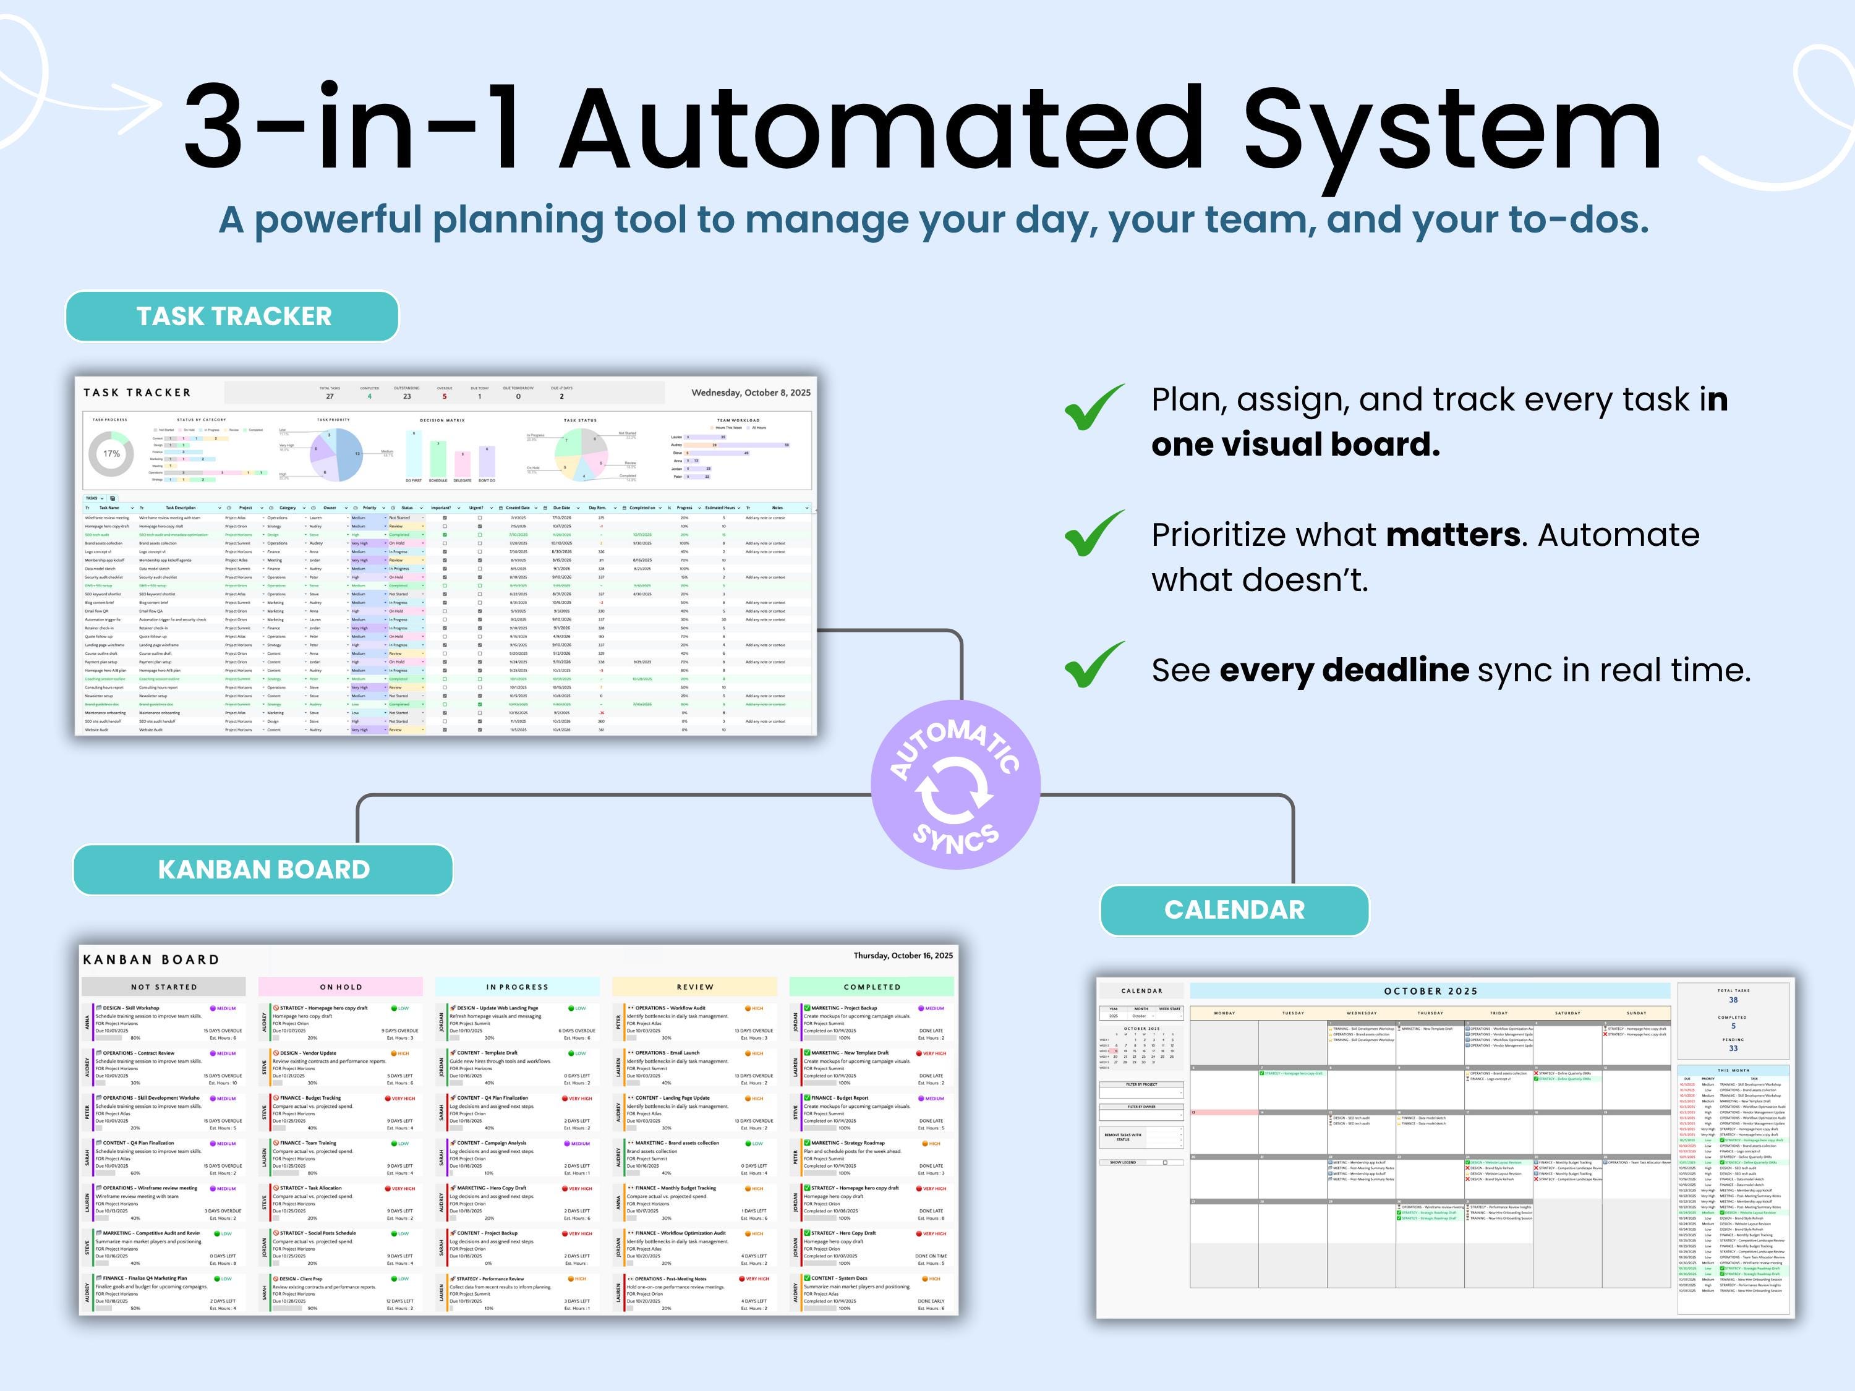Click the blocked icon on DESIGN - Vendor Update card

[x=276, y=1053]
